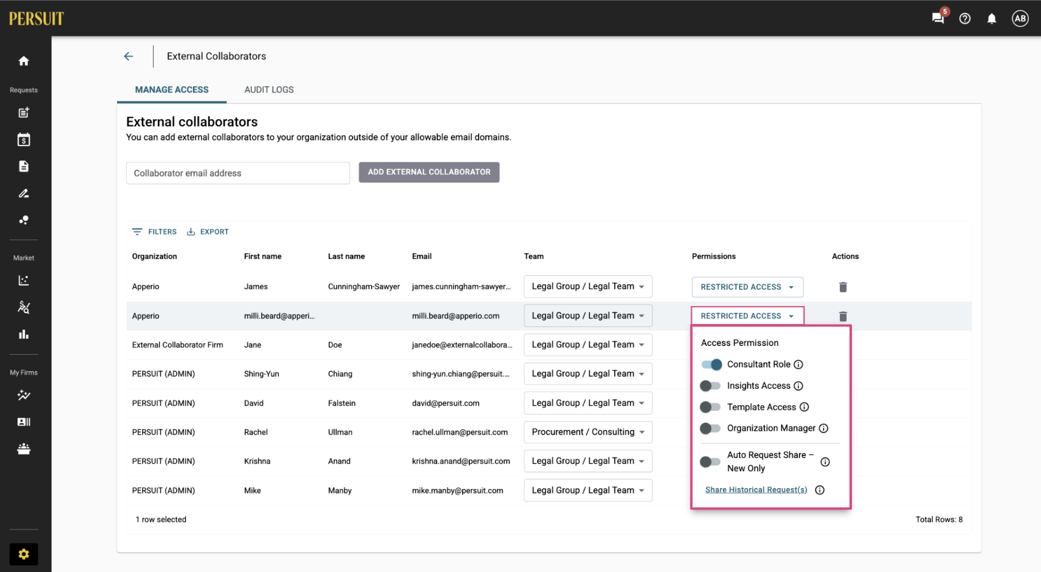
Task: Enable the Insights Access toggle
Action: pos(710,386)
